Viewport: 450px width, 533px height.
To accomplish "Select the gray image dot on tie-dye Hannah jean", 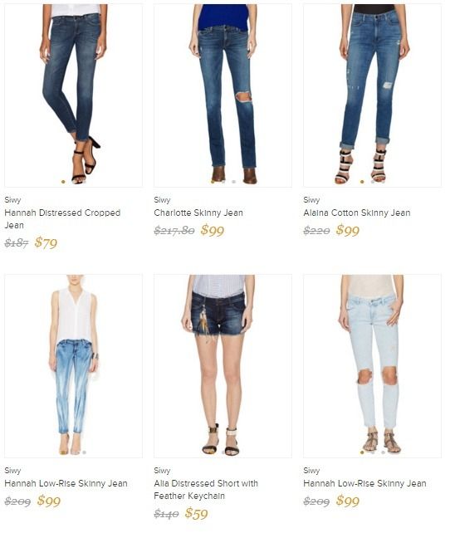I will 85,452.
